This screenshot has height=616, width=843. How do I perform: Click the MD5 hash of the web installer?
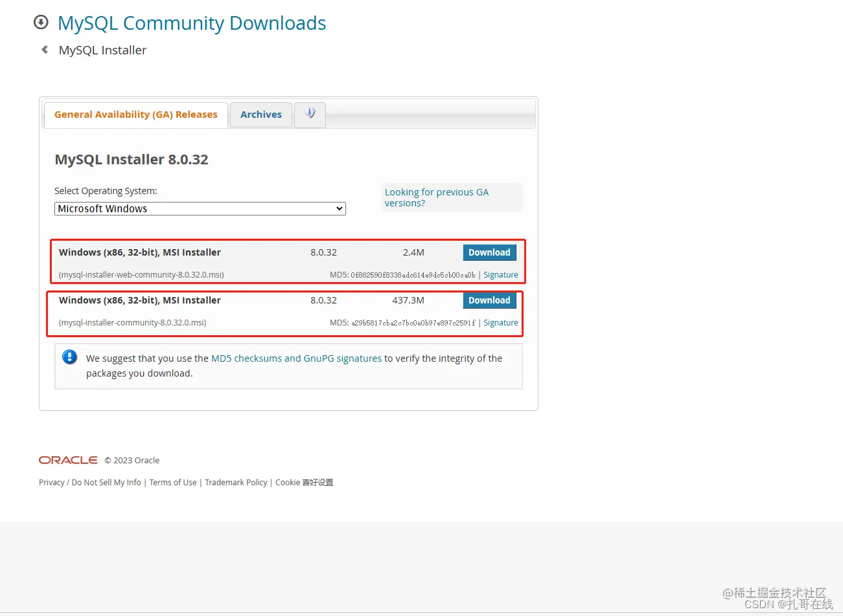[x=413, y=275]
